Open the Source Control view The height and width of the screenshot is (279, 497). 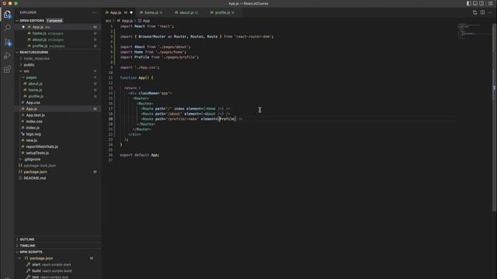click(7, 42)
